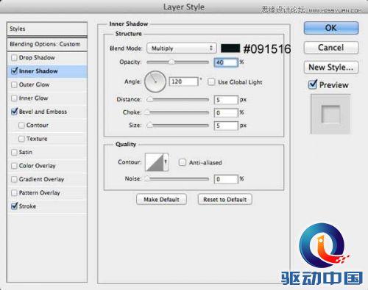Click the New Style... button
The image size is (368, 290).
[x=331, y=67]
